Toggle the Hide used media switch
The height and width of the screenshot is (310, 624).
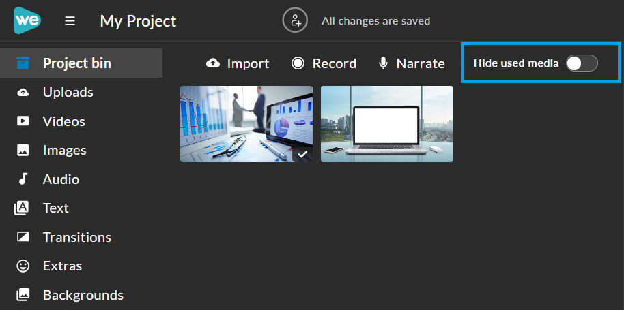(x=582, y=63)
